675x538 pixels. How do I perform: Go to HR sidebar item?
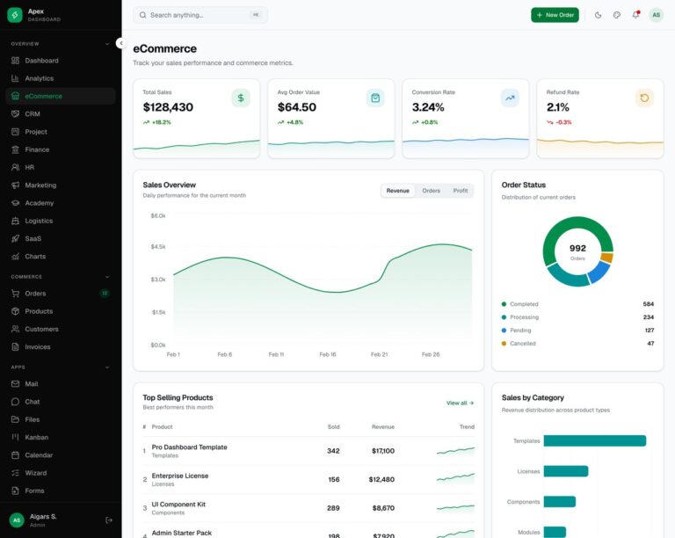[61, 167]
